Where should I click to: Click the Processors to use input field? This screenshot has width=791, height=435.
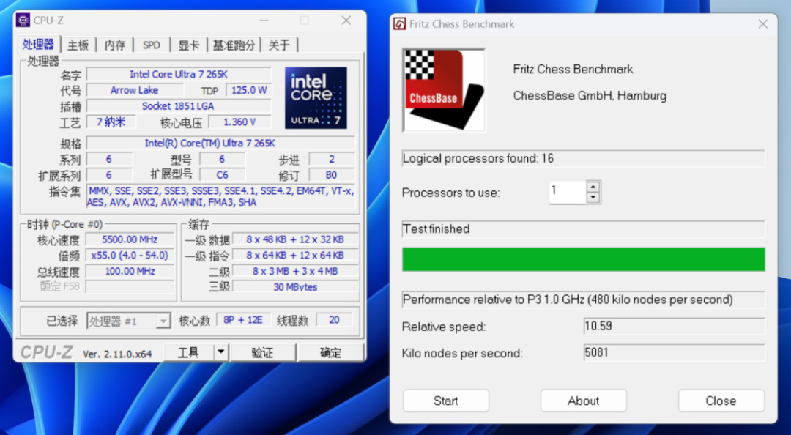coord(568,192)
